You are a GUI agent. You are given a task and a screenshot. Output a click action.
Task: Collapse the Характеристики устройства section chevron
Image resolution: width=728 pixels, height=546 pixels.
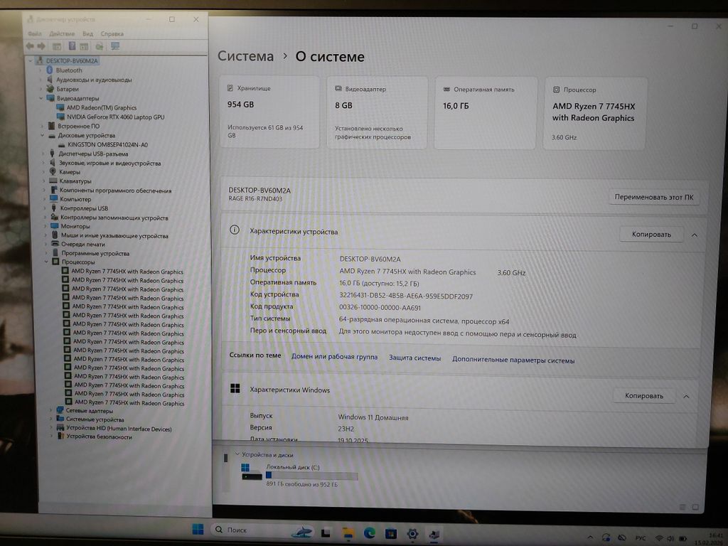point(694,235)
